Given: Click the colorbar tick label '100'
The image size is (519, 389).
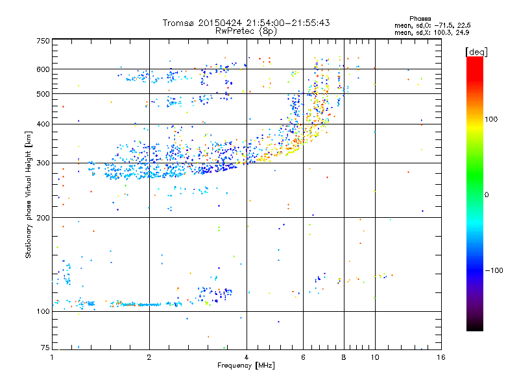Looking at the screenshot, I should point(491,119).
